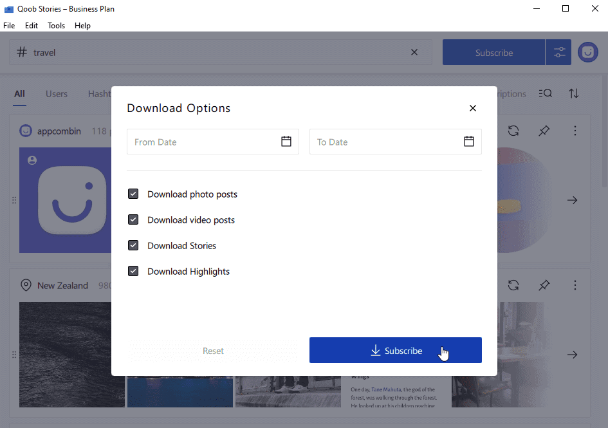Grab the drag handle beside appcombin
The image size is (608, 428).
(14, 200)
